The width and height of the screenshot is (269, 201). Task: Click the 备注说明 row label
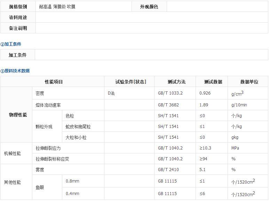point(18,28)
